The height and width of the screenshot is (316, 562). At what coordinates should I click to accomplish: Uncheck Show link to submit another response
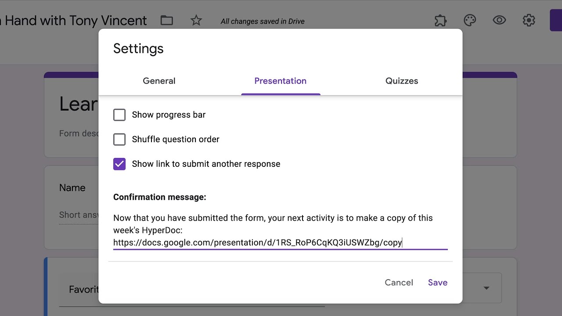pos(119,164)
